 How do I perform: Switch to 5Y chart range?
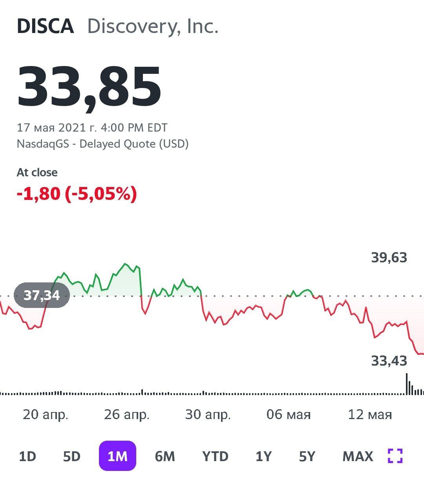coord(307,456)
